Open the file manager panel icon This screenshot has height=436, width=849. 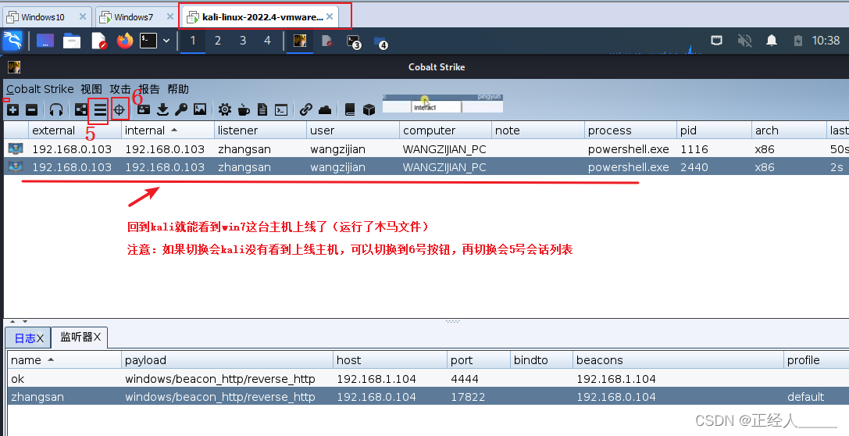click(x=72, y=41)
